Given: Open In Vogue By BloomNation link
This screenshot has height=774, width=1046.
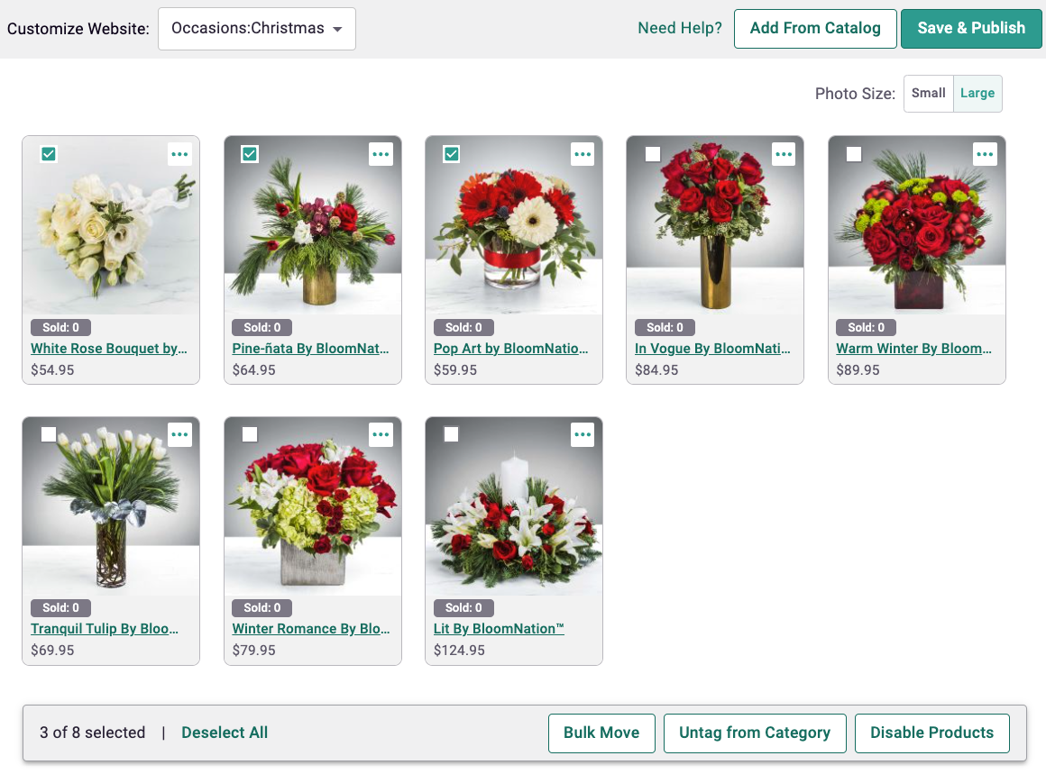Looking at the screenshot, I should click(x=712, y=349).
